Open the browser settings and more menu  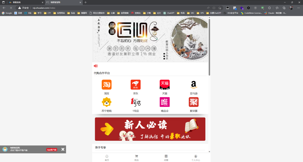pos(298,8)
